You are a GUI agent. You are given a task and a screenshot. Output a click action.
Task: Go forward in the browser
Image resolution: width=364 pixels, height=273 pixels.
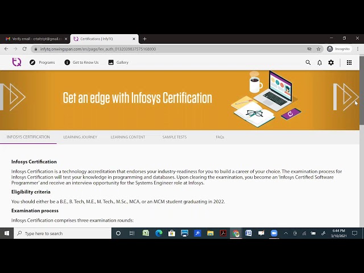click(15, 49)
